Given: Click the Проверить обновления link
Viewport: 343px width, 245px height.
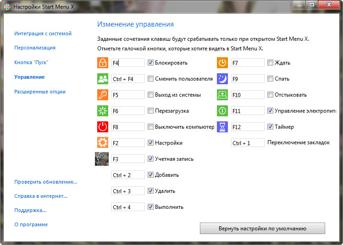Looking at the screenshot, I should (45, 182).
